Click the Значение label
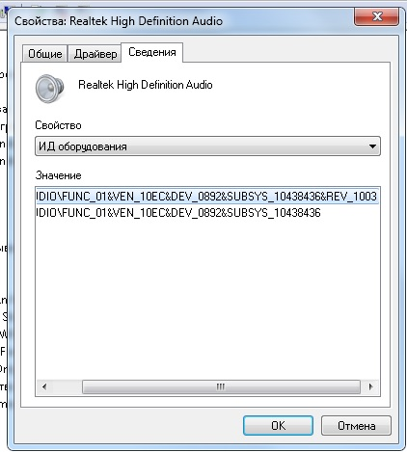The height and width of the screenshot is (452, 407). click(x=58, y=175)
